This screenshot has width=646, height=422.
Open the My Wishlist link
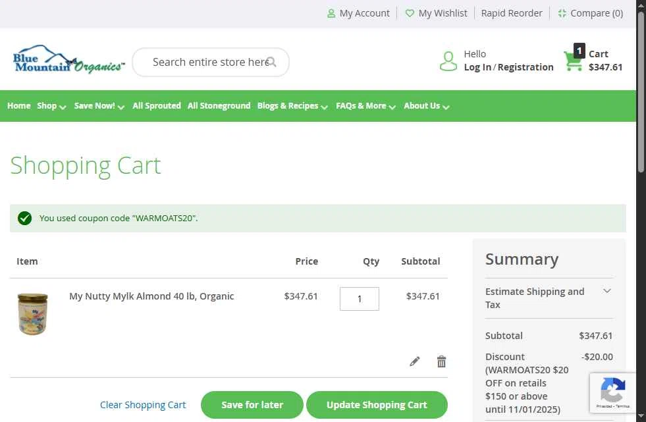pyautogui.click(x=443, y=13)
